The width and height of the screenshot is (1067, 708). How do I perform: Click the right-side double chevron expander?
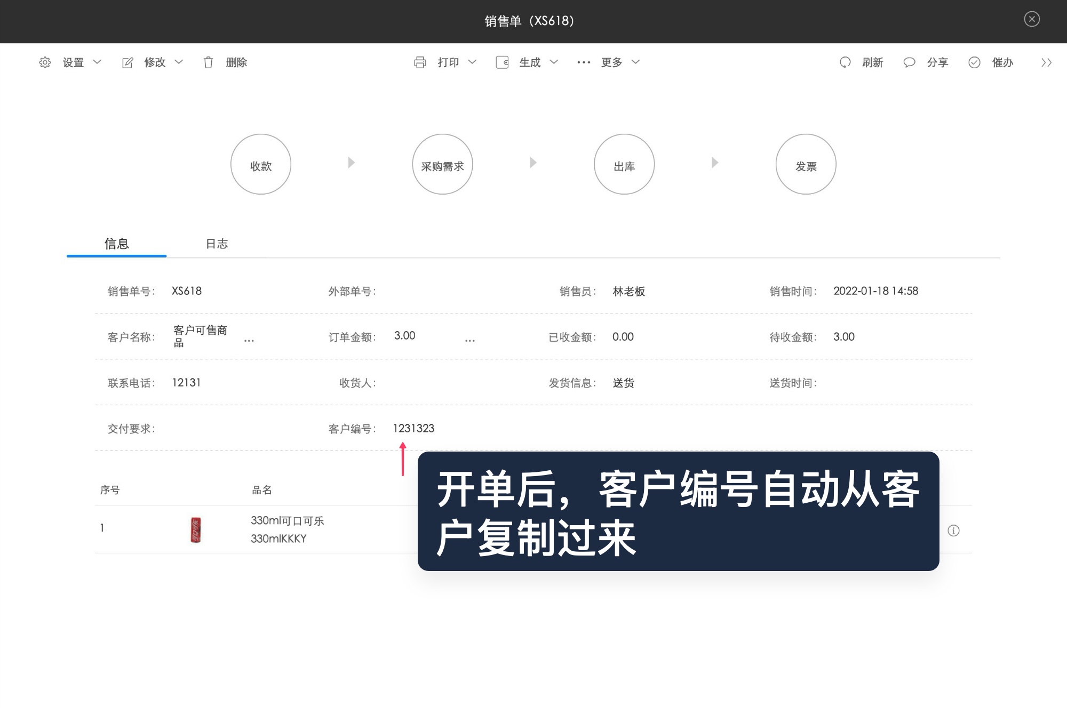pyautogui.click(x=1046, y=62)
